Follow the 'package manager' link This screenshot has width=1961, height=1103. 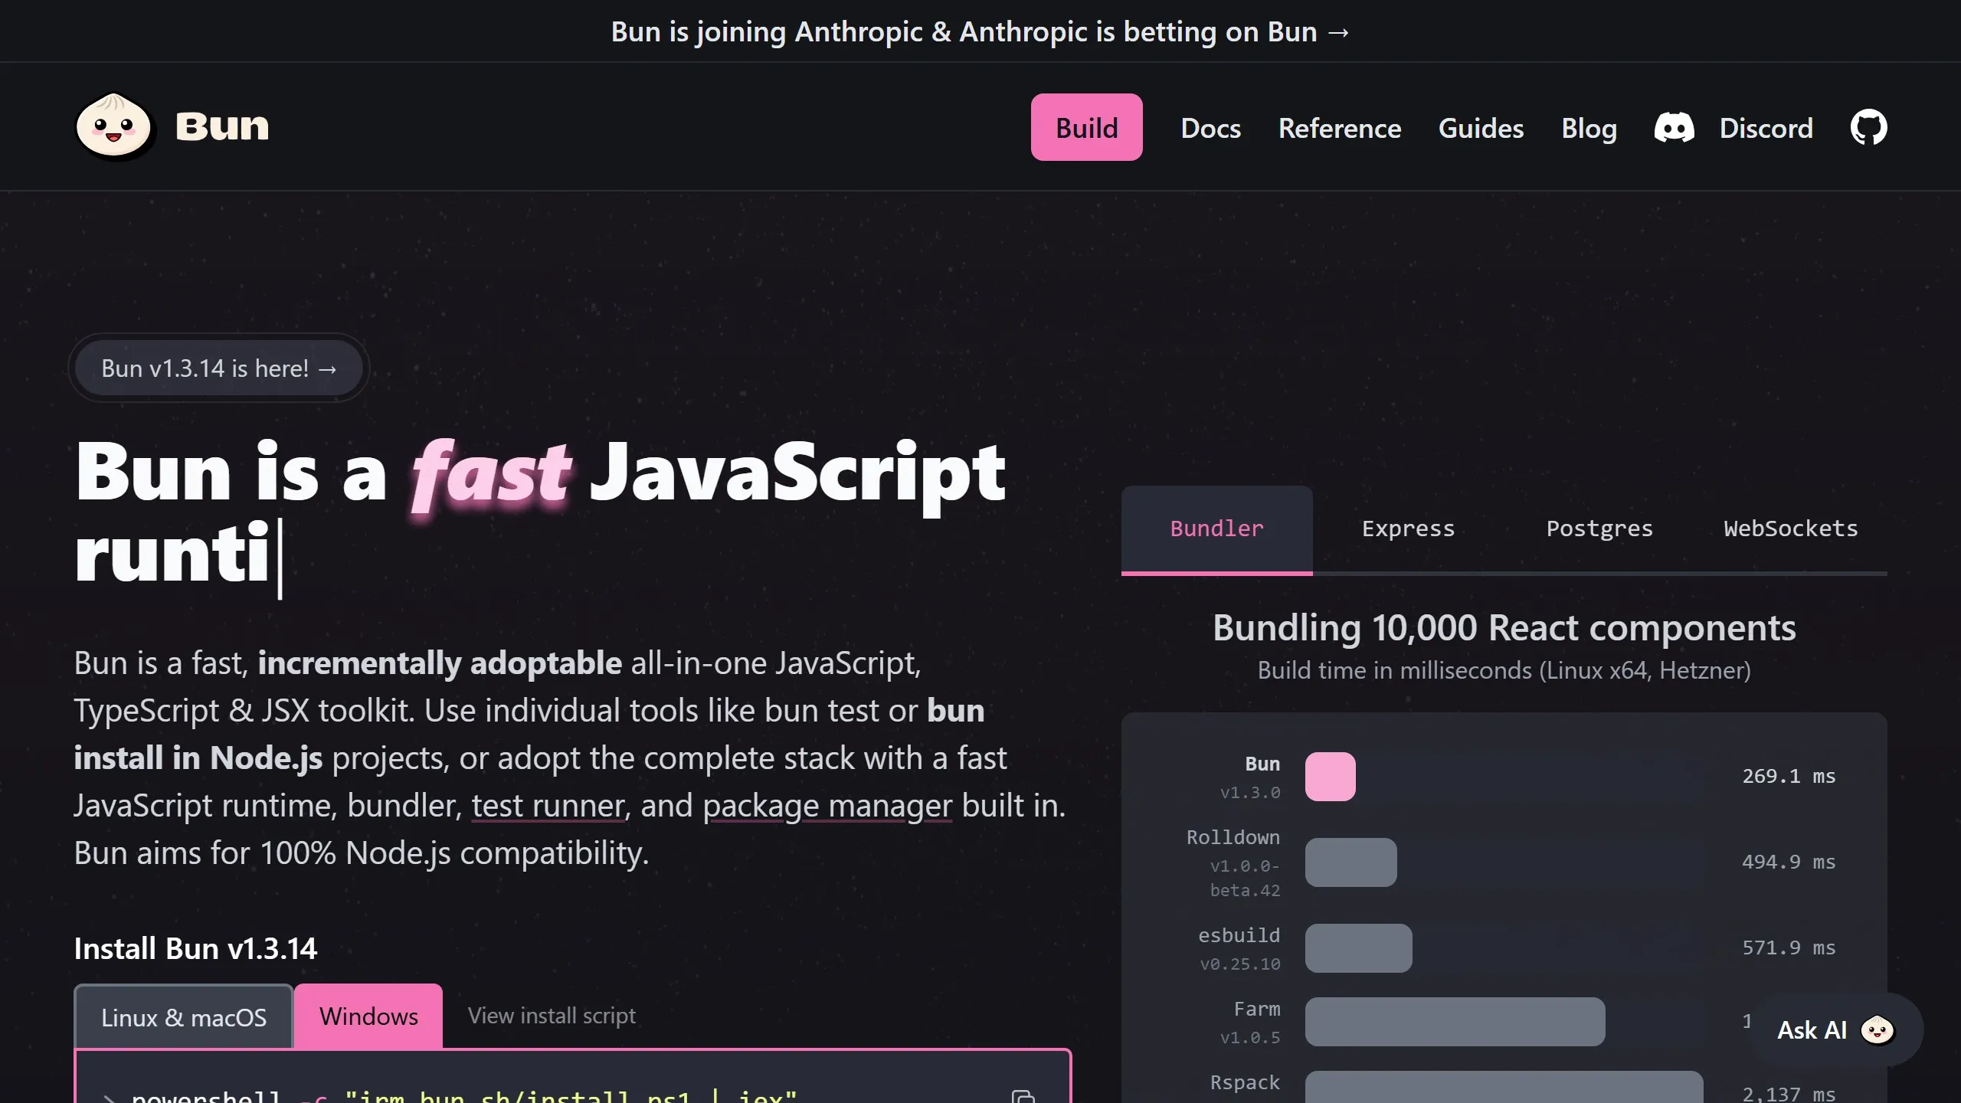click(827, 805)
